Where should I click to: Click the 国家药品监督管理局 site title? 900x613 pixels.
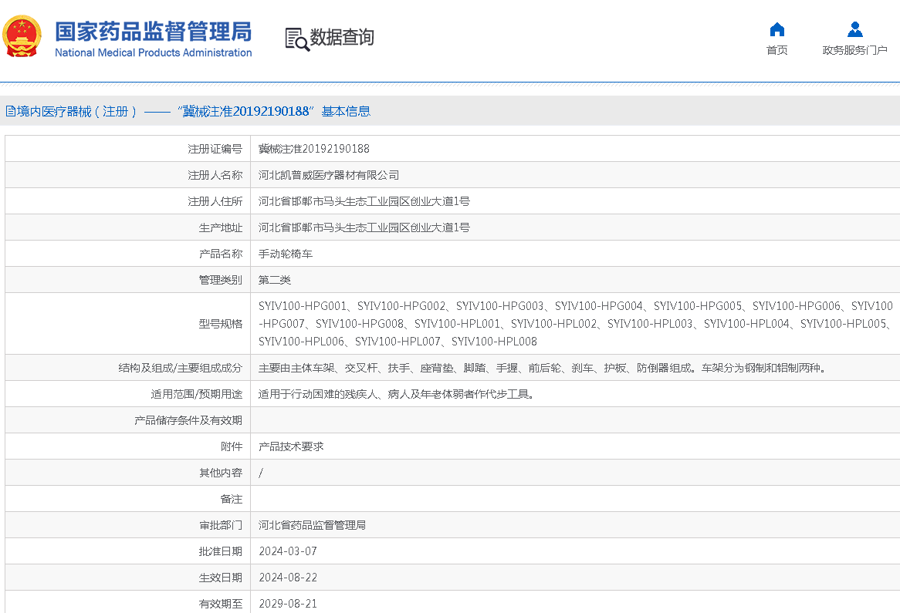coord(153,32)
